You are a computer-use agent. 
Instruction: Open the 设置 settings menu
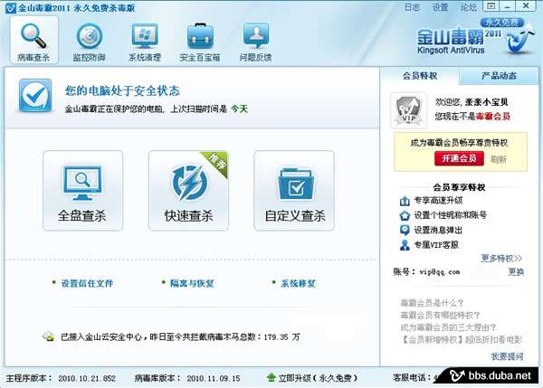(x=440, y=7)
